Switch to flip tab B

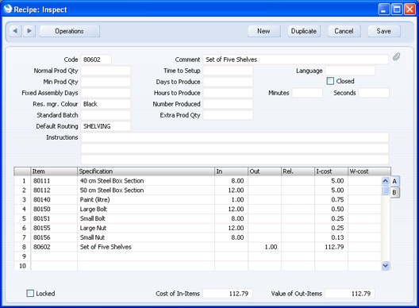[x=394, y=192]
